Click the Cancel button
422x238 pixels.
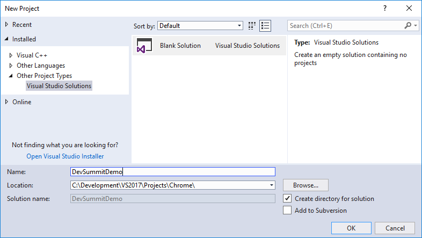(x=395, y=228)
